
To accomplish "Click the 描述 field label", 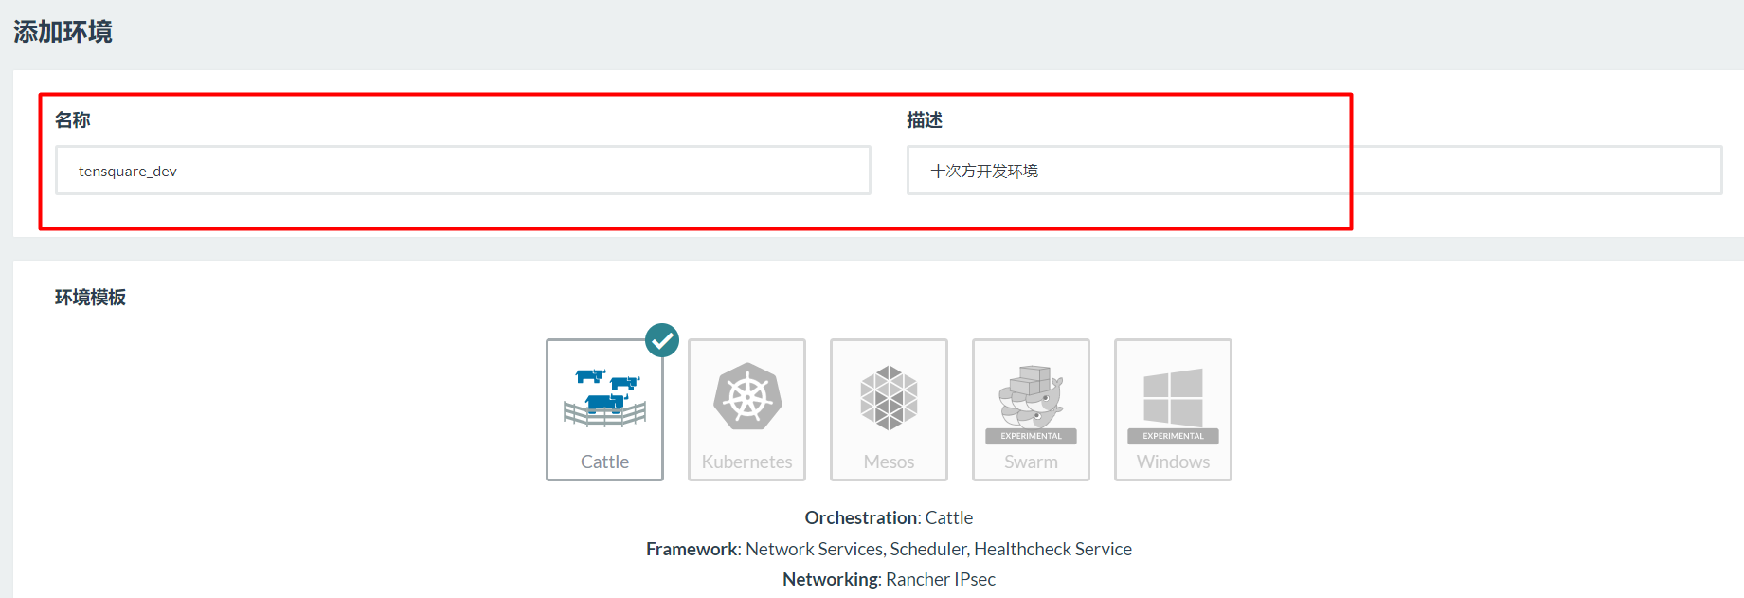I will pos(925,120).
